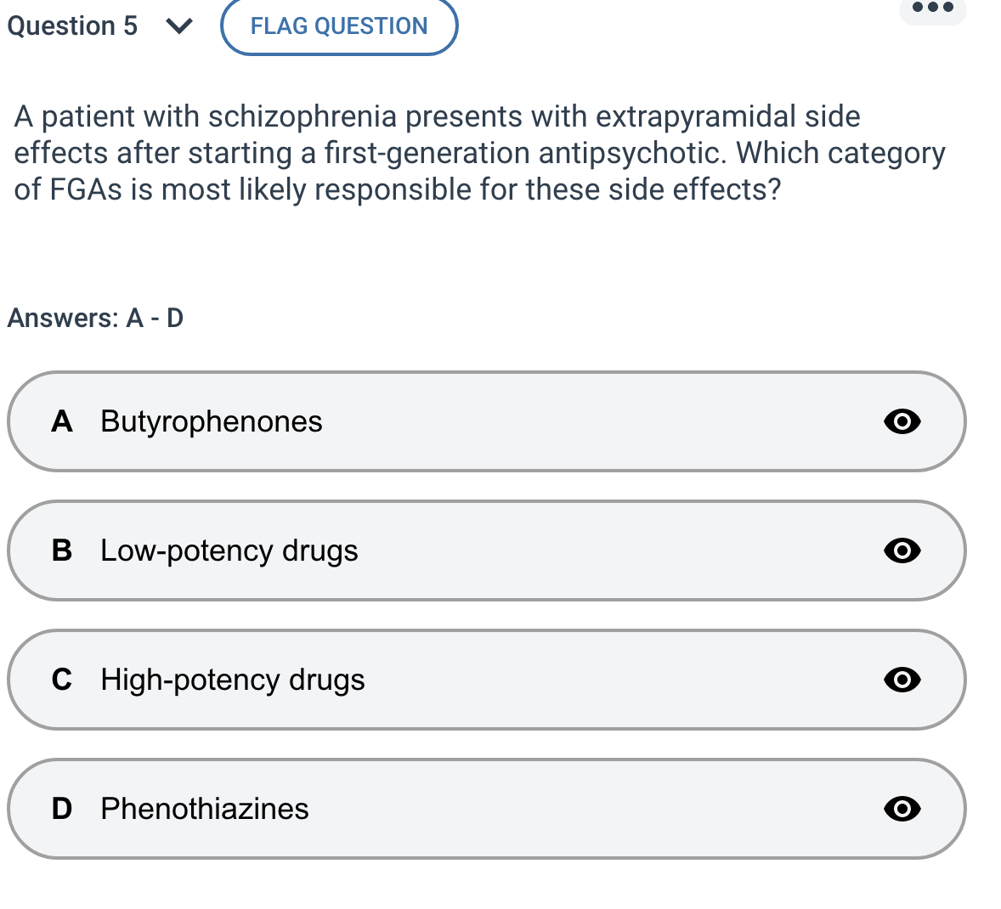
Task: Click the eye icon on Low-potency drugs
Action: [x=902, y=550]
